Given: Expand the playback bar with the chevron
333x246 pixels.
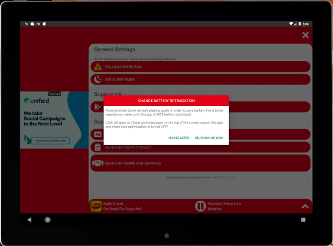Looking at the screenshot, I should point(305,206).
